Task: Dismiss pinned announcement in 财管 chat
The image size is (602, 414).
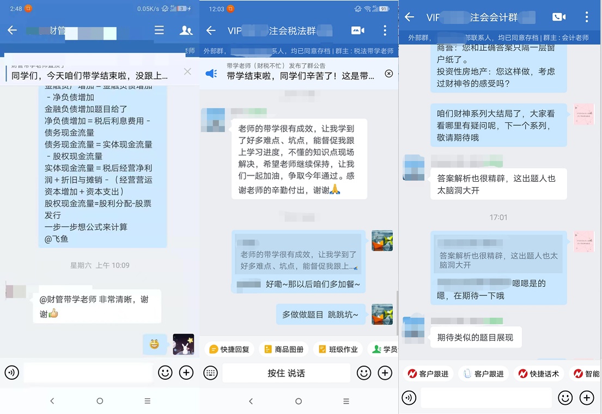Action: click(187, 72)
